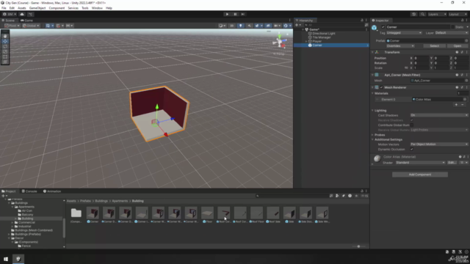The image size is (470, 264).
Task: Click the Mesh Renderer help icon
Action: pyautogui.click(x=457, y=87)
